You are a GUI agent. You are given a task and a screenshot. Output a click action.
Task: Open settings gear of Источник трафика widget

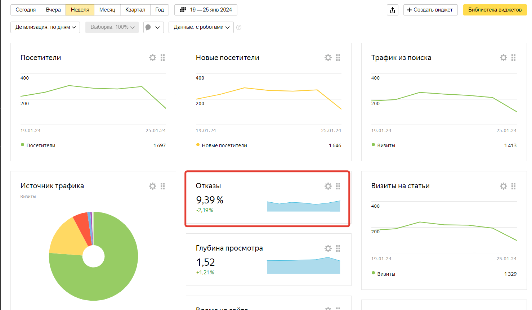[x=153, y=186]
